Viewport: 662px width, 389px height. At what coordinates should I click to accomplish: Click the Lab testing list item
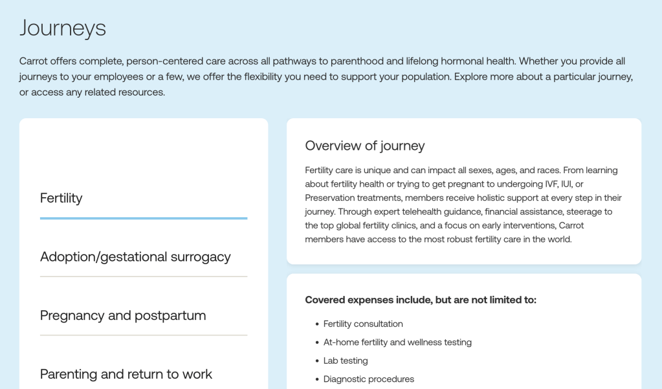[x=346, y=361]
